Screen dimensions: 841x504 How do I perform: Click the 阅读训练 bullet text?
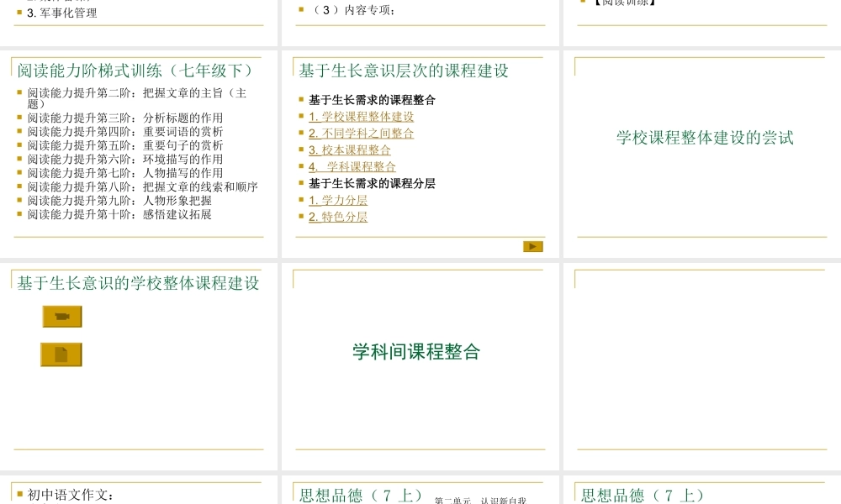622,3
